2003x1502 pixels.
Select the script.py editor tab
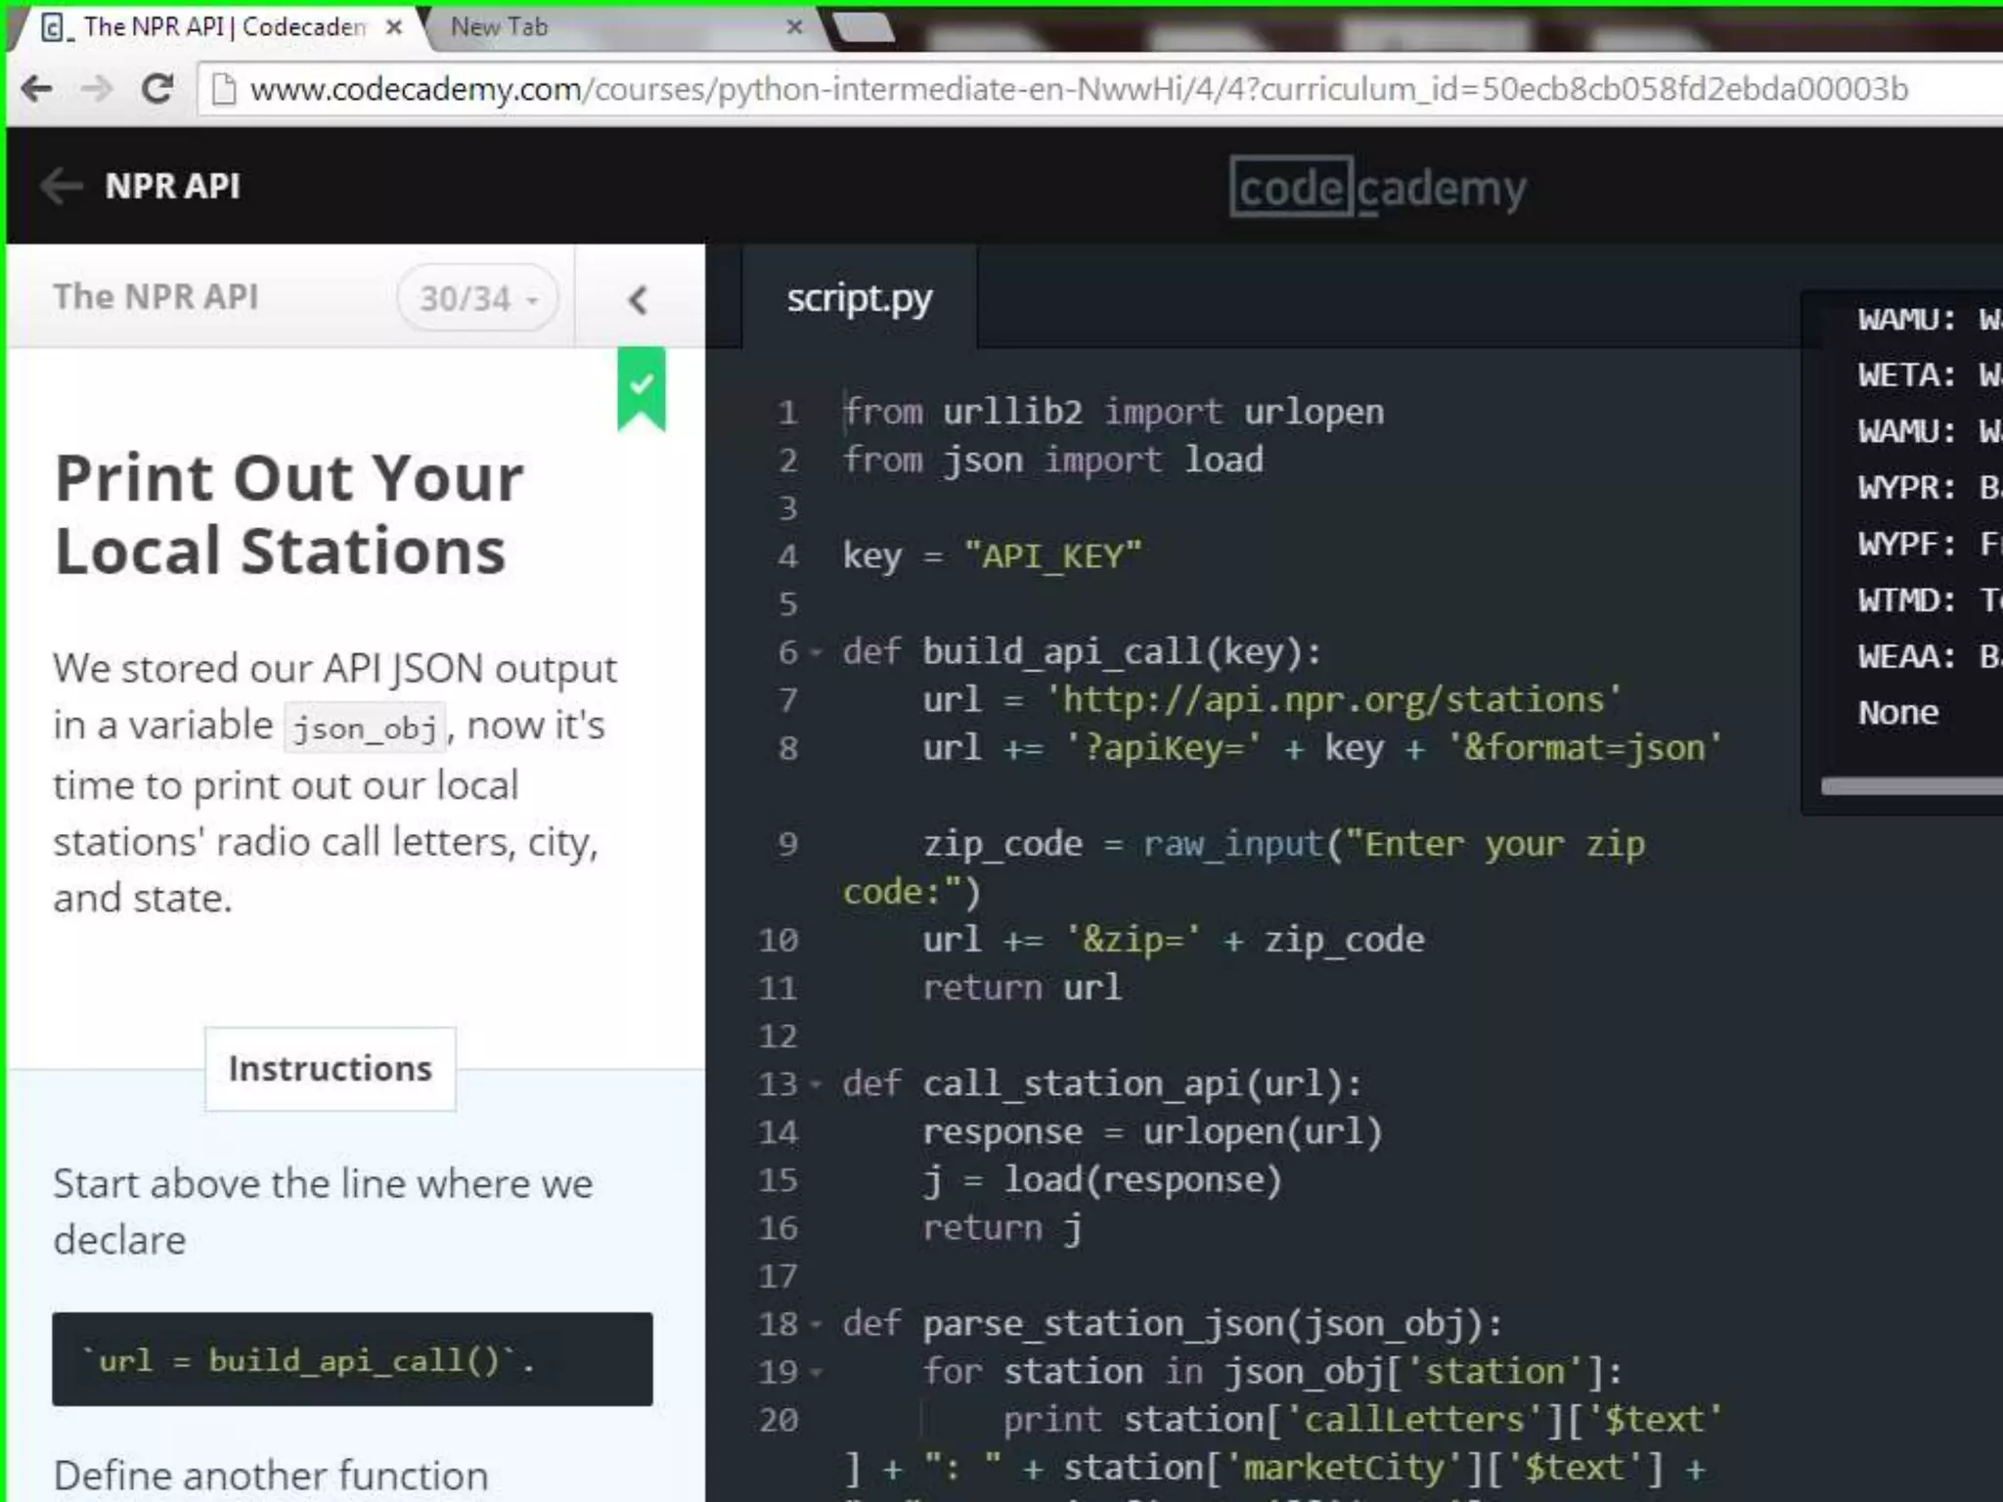[860, 298]
